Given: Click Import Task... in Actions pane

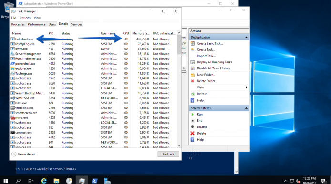Looking at the screenshot, I should (206, 56).
